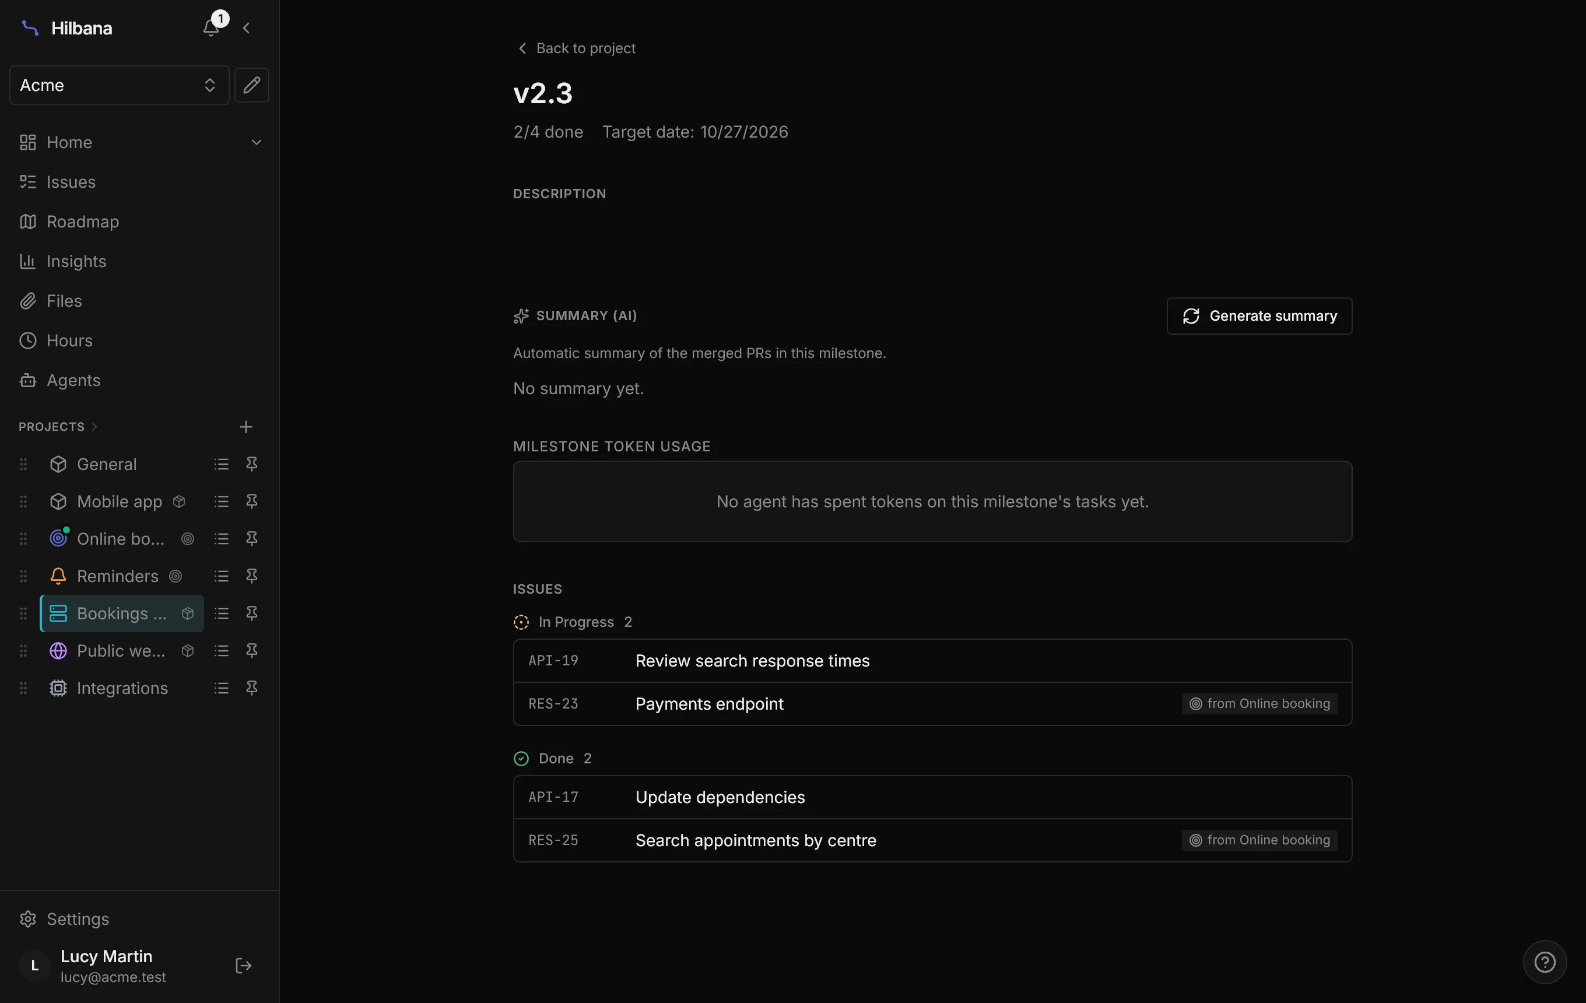
Task: Collapse the Done issue group
Action: pos(553,759)
